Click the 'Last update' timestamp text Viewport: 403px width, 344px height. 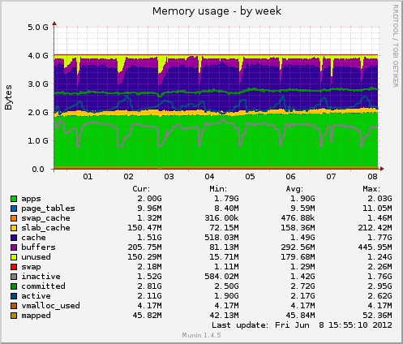pos(302,325)
